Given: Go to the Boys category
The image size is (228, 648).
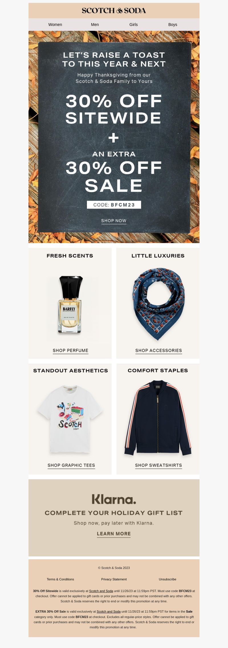Looking at the screenshot, I should click(173, 25).
